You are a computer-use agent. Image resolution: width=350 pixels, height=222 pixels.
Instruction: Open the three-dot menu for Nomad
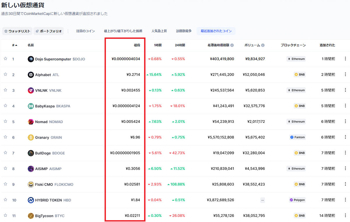pos(345,122)
